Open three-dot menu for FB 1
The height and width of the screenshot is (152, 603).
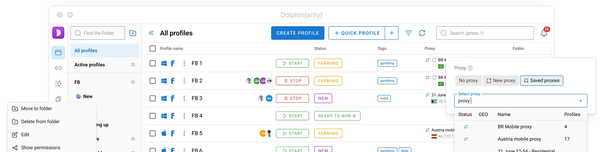coord(184,63)
